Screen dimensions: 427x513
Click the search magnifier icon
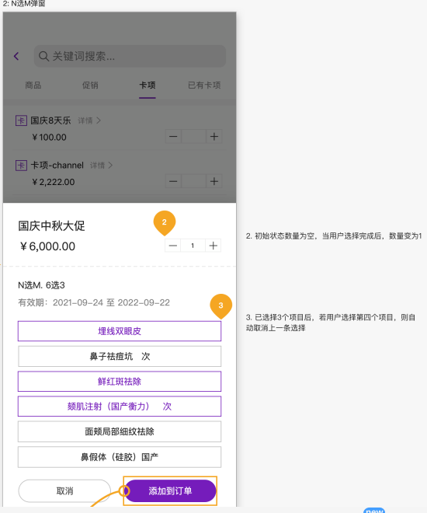click(43, 56)
